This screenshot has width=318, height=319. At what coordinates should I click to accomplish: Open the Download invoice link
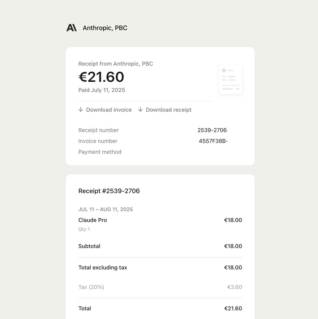click(109, 110)
